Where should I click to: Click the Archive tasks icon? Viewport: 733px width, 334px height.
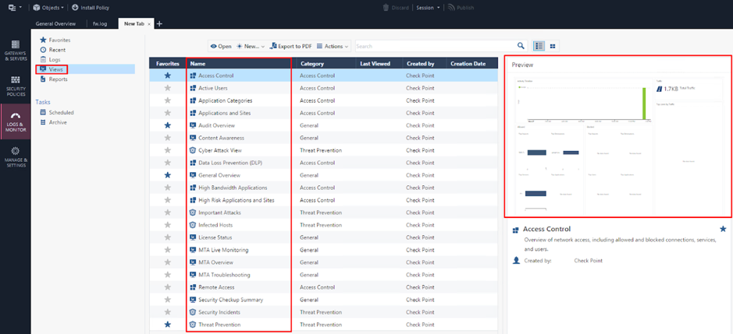[43, 122]
